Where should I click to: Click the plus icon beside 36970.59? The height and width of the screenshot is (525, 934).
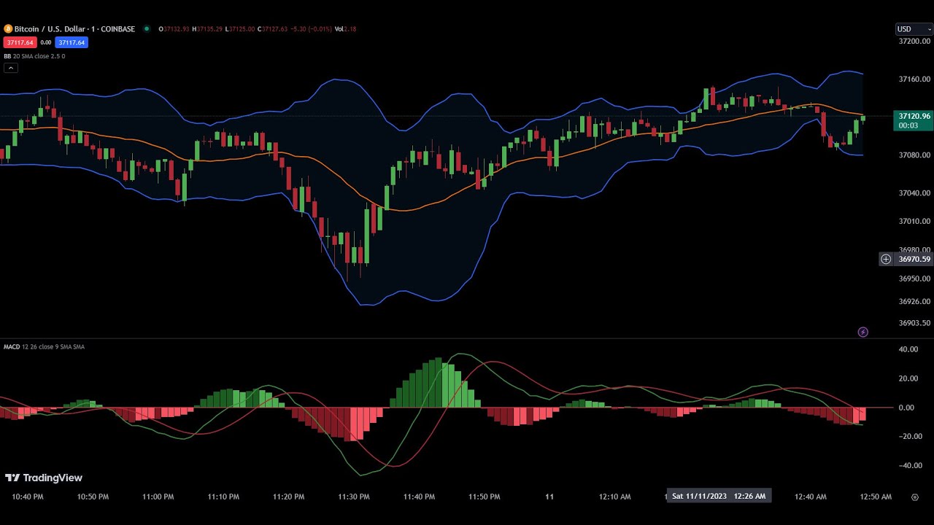click(886, 259)
